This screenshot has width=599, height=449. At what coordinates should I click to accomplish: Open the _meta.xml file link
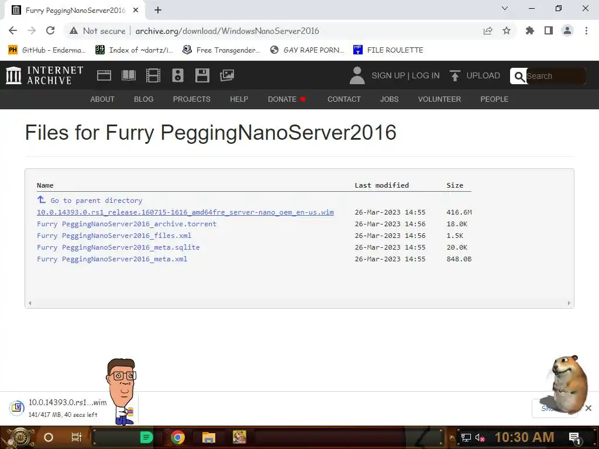click(112, 259)
